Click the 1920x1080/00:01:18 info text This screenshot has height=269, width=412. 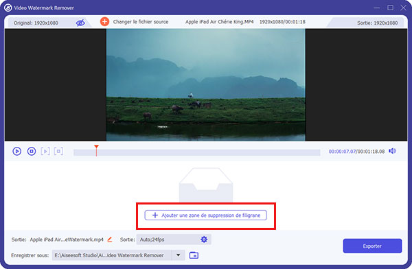point(282,22)
